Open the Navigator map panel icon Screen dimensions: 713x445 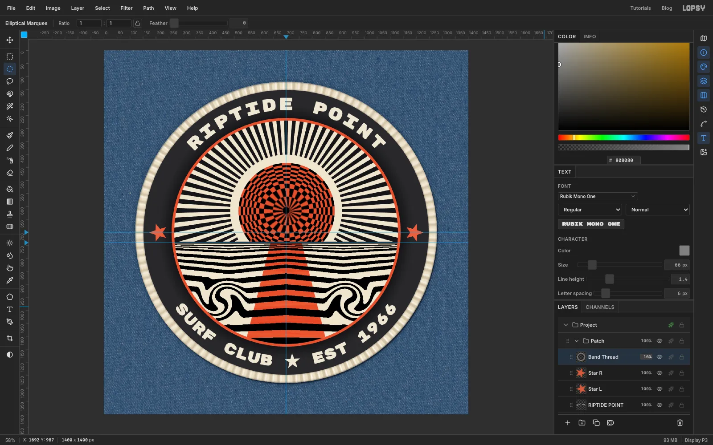click(x=704, y=38)
